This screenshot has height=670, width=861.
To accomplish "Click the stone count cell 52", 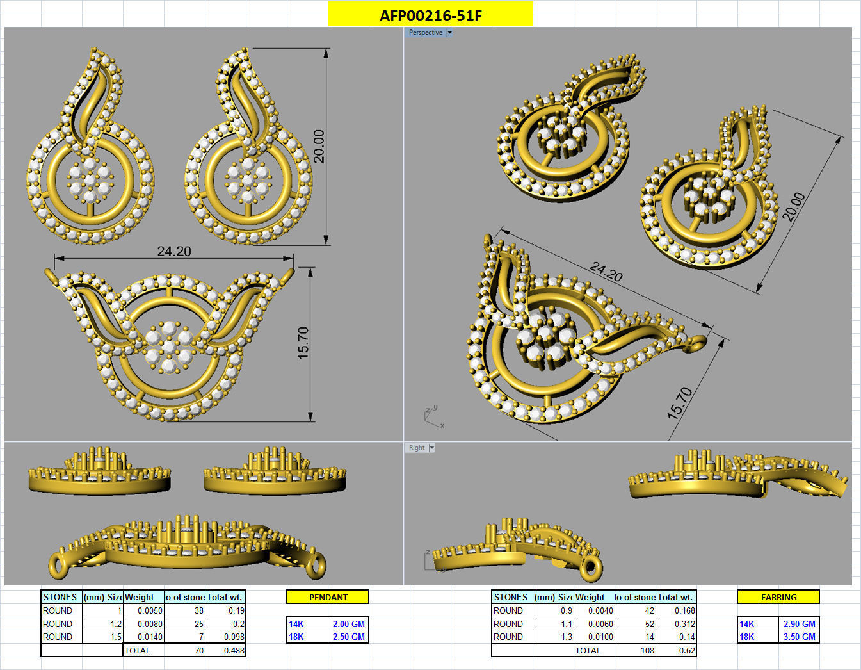I will (635, 624).
